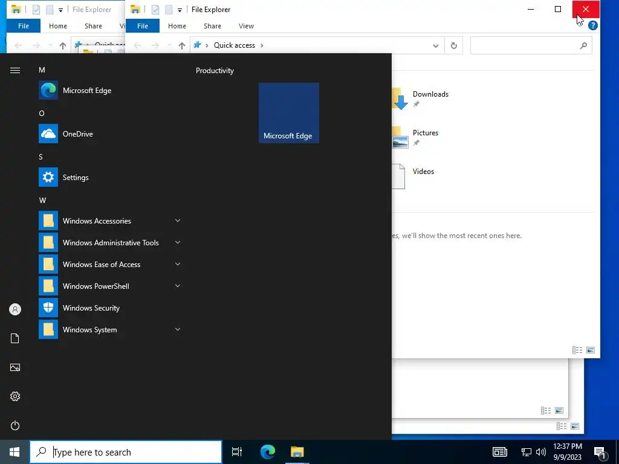Open network status in system tray

(x=527, y=452)
